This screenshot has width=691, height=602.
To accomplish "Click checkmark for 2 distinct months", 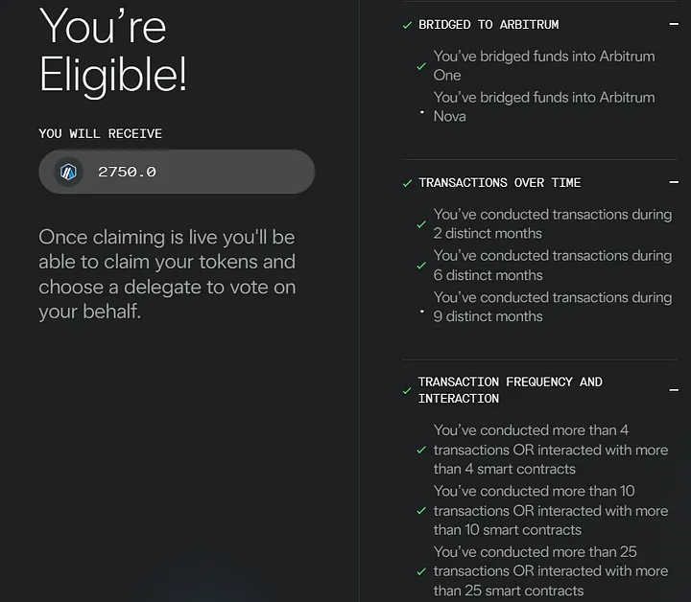I will pos(421,224).
